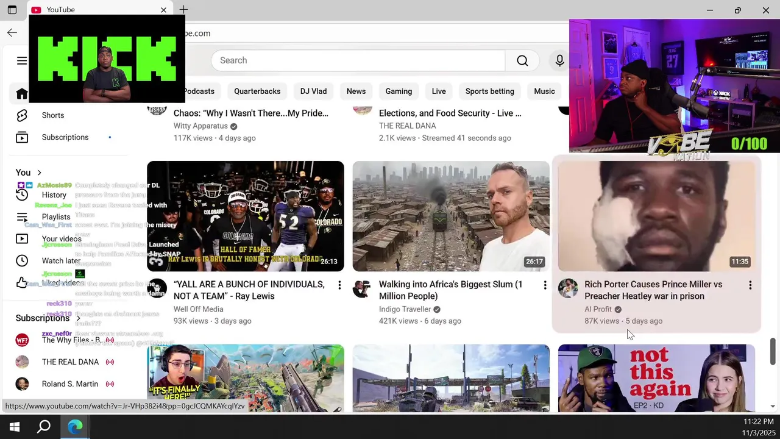Open "Walking into Africa's Biggest Slum" title

451,290
